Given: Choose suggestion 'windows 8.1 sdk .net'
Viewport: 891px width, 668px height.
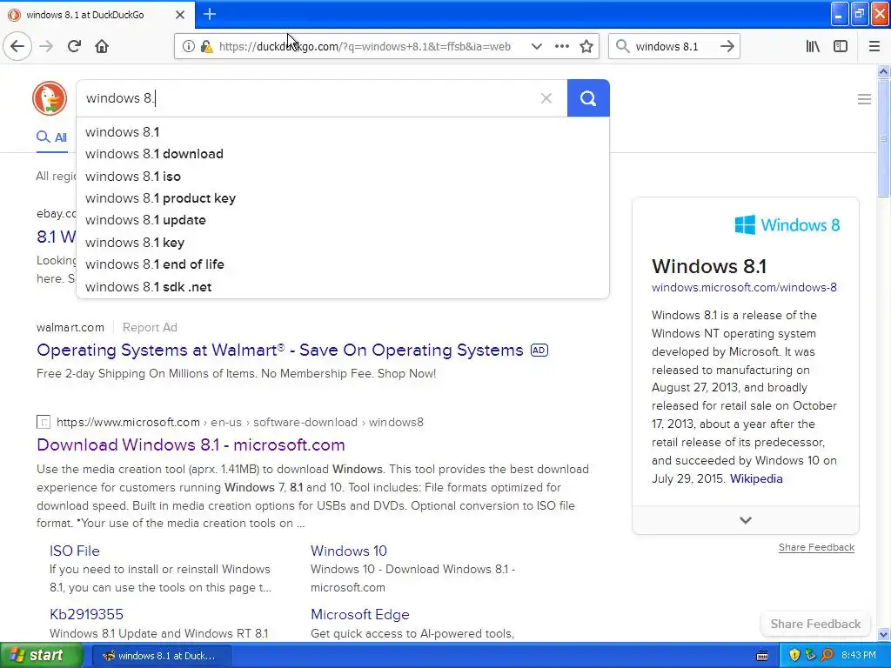Looking at the screenshot, I should click(x=343, y=287).
